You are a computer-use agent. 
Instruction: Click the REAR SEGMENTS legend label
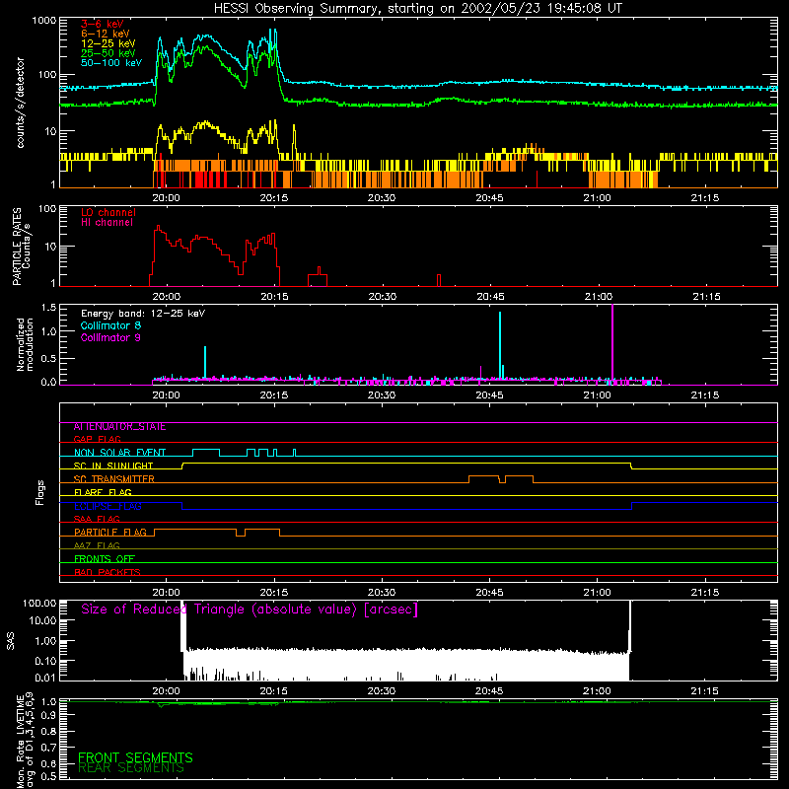[131, 768]
